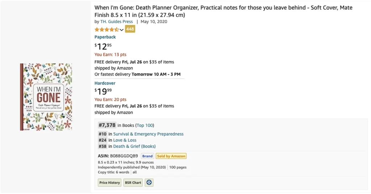371x194 pixels.
Task: Open Survival & Emergency Preparedness category
Action: pyautogui.click(x=148, y=134)
